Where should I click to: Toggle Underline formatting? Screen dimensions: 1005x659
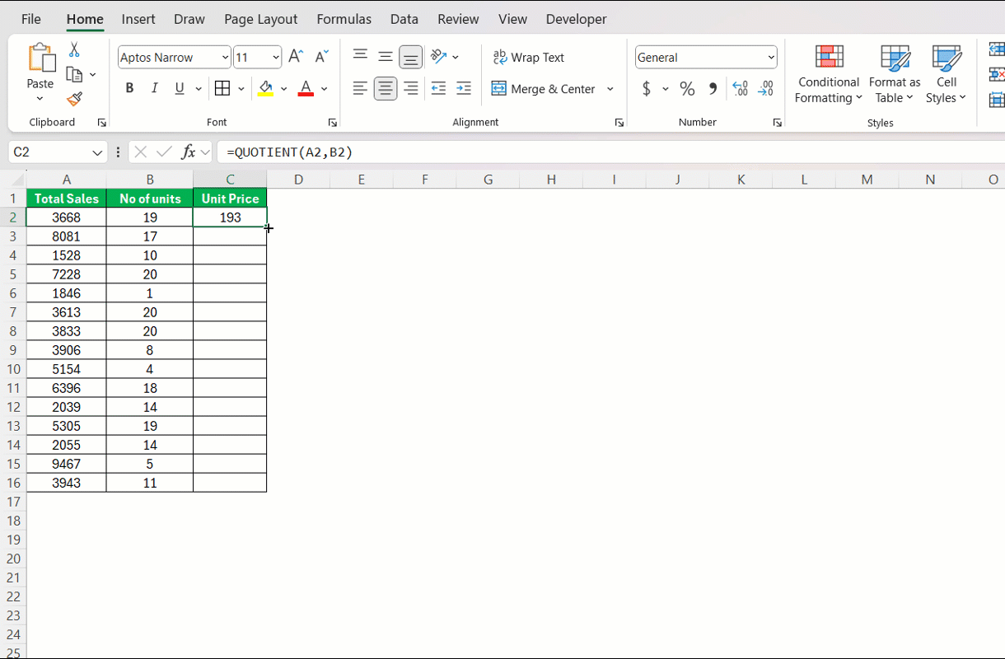pos(180,88)
